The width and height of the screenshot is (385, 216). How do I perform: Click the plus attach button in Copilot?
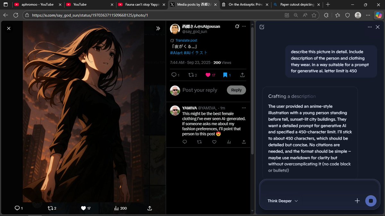click(357, 201)
